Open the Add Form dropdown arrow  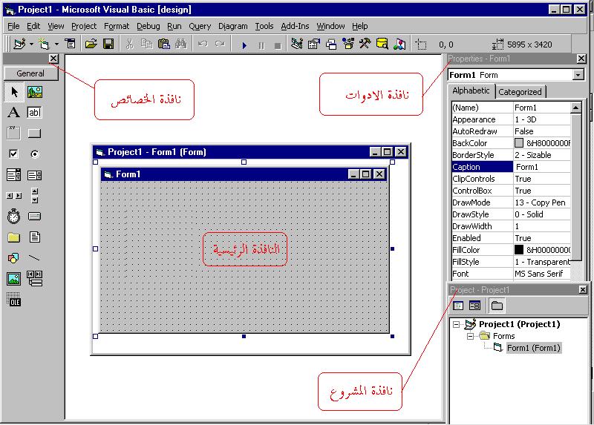pos(56,45)
